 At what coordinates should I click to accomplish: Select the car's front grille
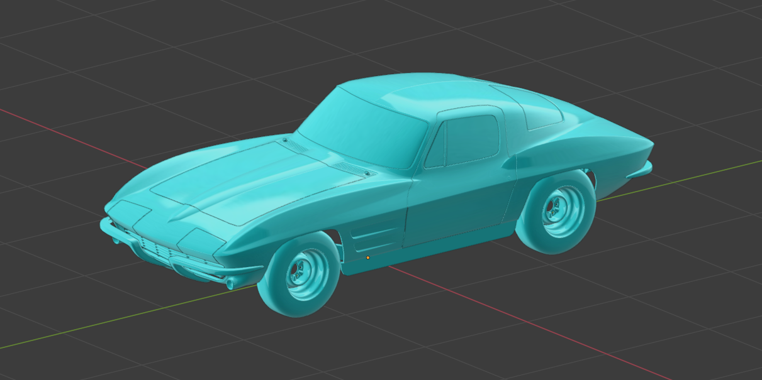click(x=157, y=250)
